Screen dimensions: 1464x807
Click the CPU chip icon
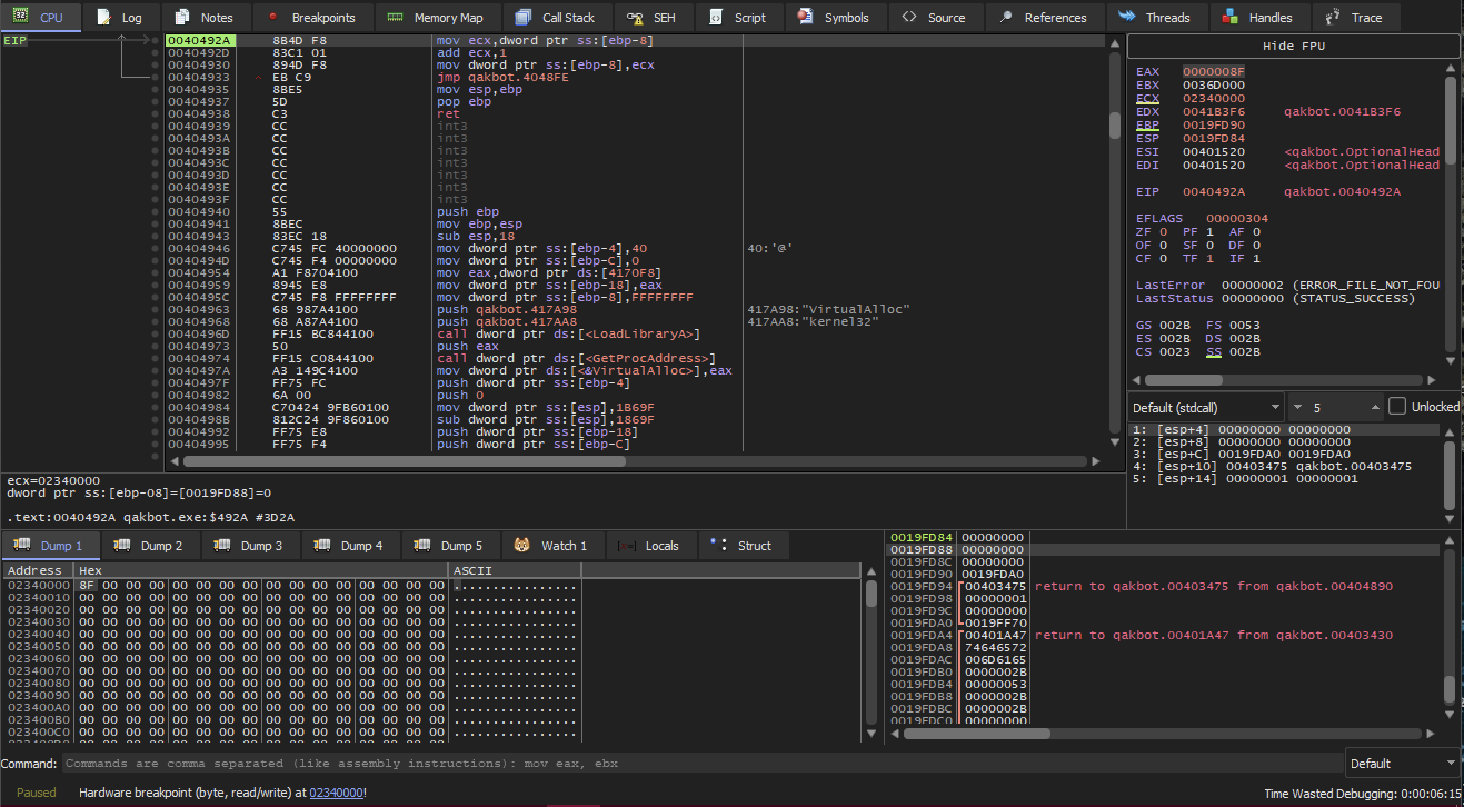click(x=21, y=16)
